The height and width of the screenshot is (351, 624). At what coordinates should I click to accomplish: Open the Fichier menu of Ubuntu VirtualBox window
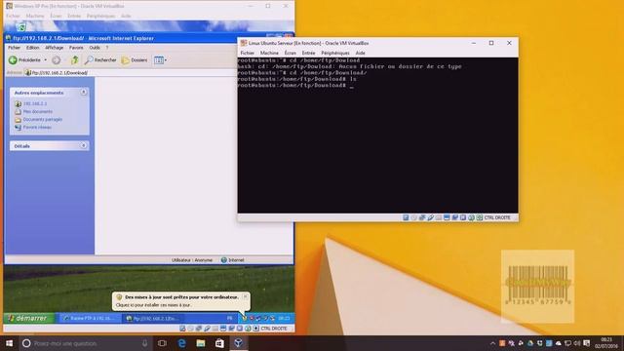click(x=247, y=53)
